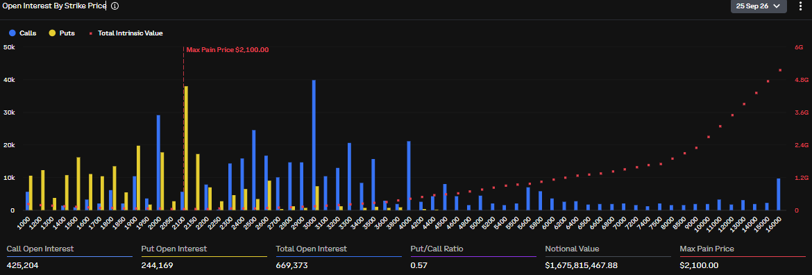Screen dimensions: 812x275
Task: Click the yellow Puts legend dot
Action: click(52, 33)
